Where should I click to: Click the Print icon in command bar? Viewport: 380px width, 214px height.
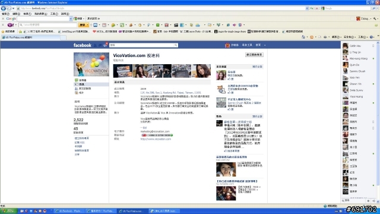(325, 37)
